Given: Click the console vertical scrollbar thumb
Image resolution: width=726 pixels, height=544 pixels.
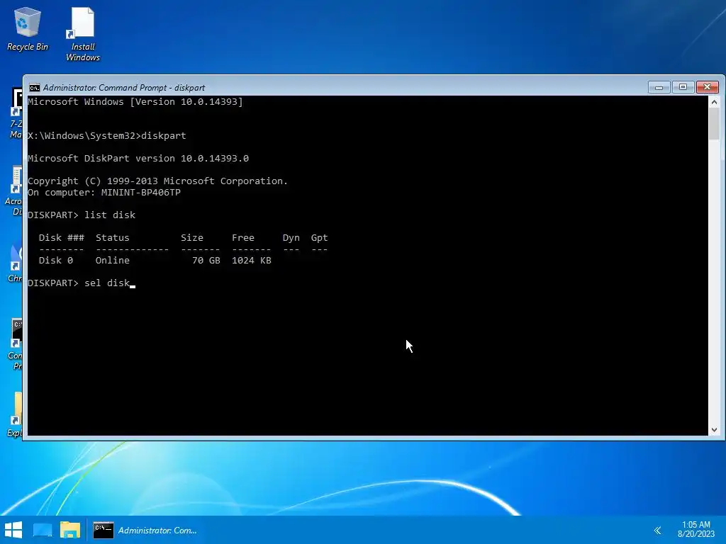Looking at the screenshot, I should pyautogui.click(x=714, y=123).
